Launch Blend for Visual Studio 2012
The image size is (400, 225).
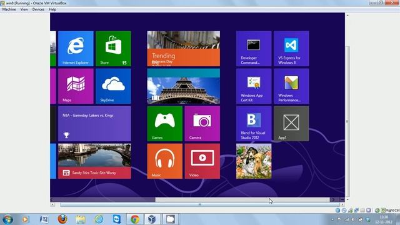[254, 124]
